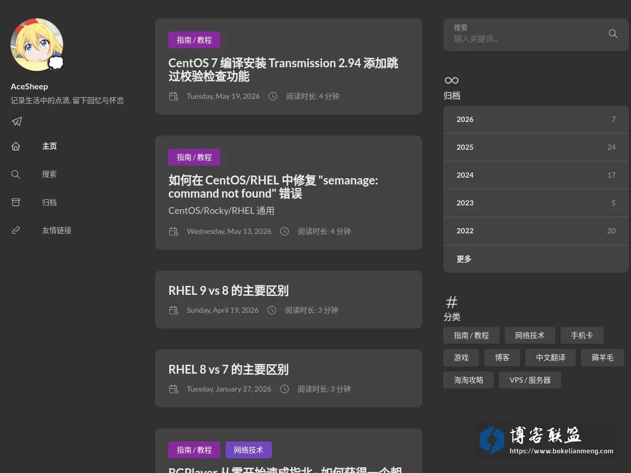
Task: Open the CentOS 7 Transmission 2.94 article
Action: click(x=283, y=70)
